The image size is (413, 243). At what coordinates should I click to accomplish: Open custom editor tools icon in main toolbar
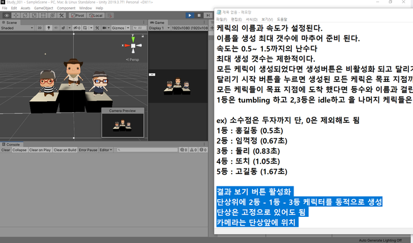[61, 16]
